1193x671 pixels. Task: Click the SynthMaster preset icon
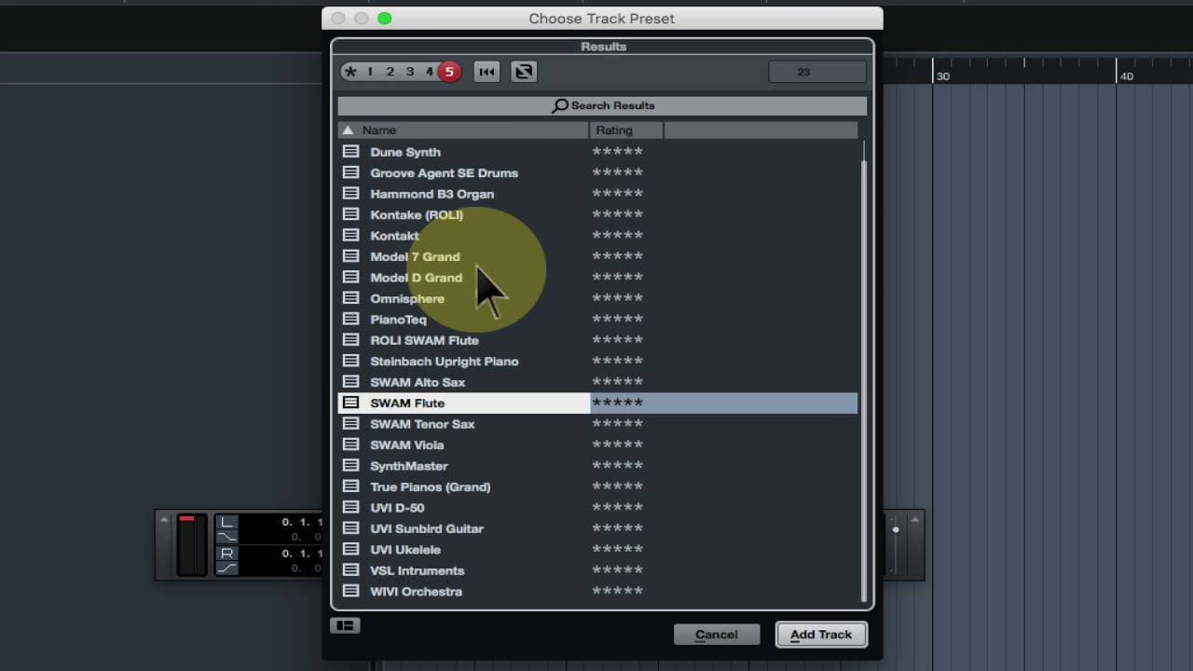350,465
